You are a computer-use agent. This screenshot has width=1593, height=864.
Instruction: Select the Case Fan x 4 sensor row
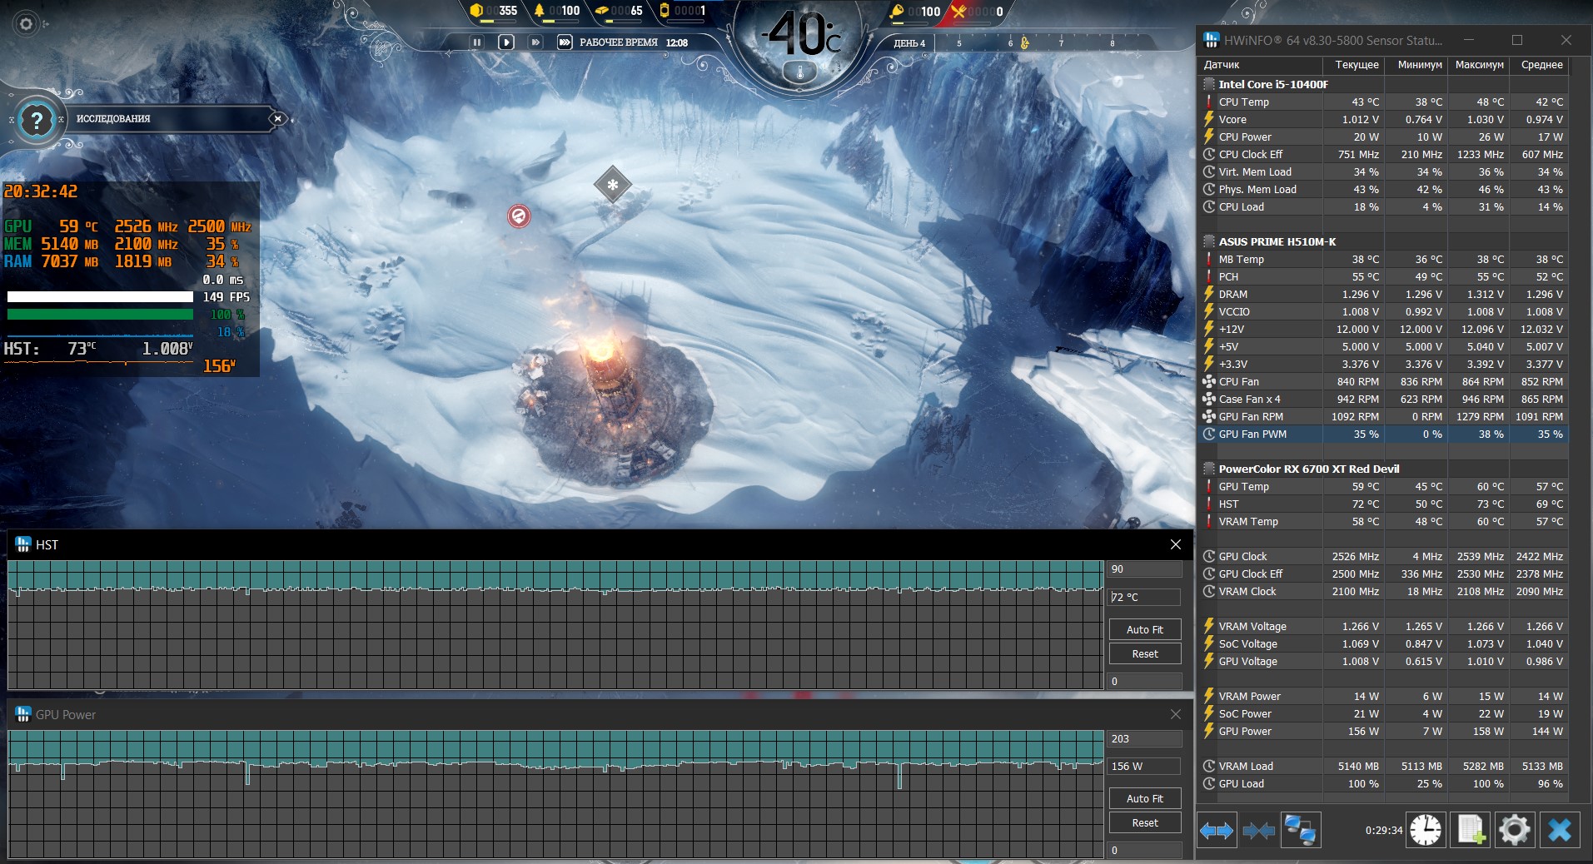point(1384,400)
